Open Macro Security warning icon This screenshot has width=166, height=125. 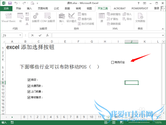[27, 24]
